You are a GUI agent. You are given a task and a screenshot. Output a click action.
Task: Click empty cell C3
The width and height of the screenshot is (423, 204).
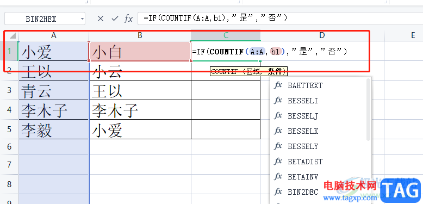click(226, 90)
